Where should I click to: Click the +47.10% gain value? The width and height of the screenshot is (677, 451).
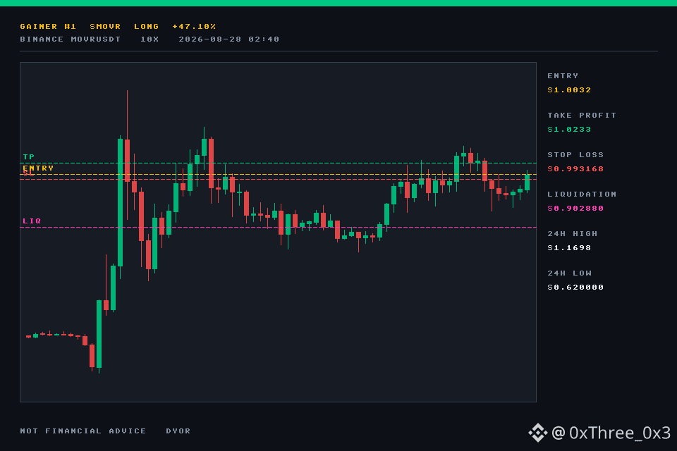pyautogui.click(x=194, y=27)
